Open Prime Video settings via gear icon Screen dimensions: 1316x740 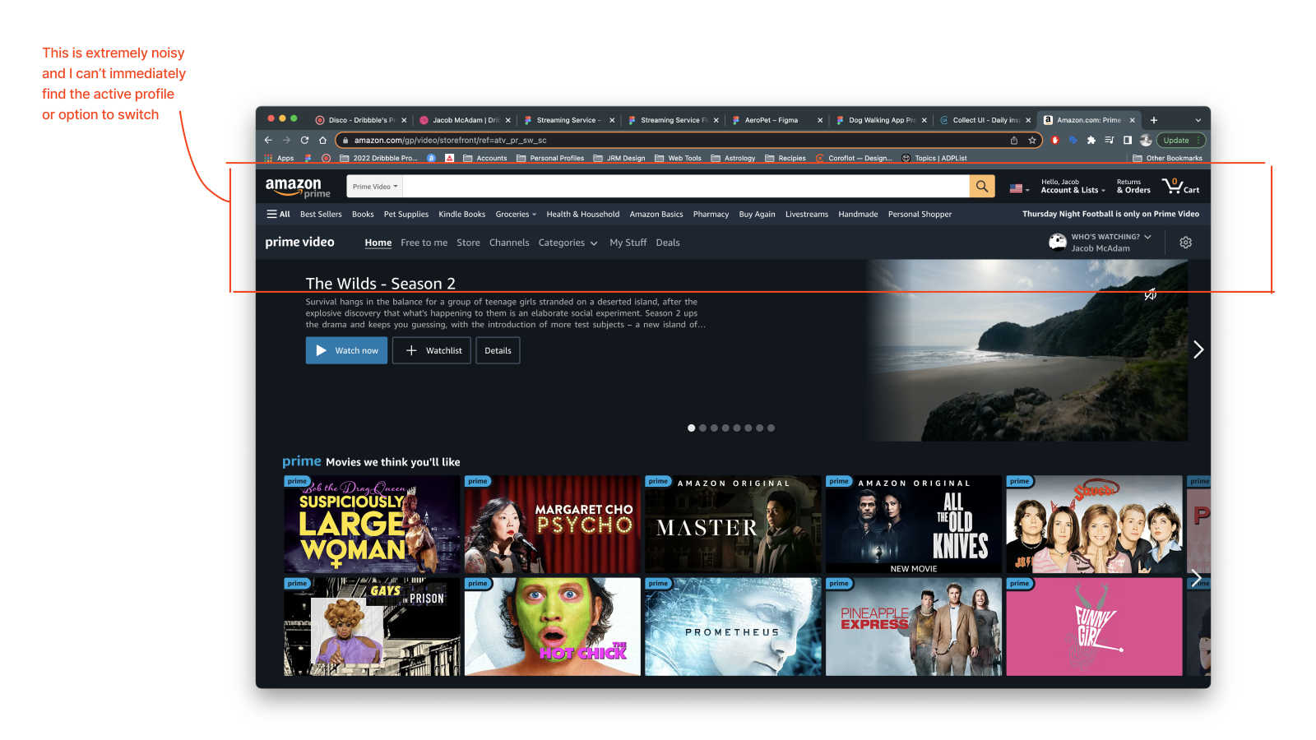pyautogui.click(x=1185, y=243)
